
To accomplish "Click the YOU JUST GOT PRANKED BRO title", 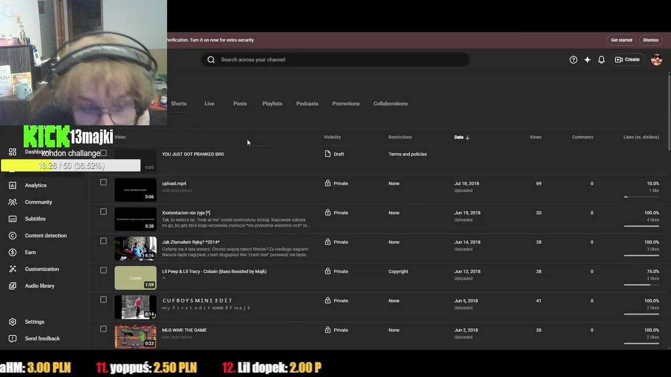I will pos(193,154).
